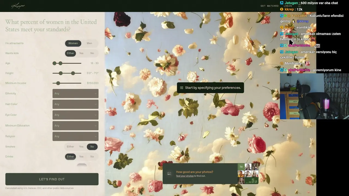Screen dimensions: 349x196
Task: Follow the Test your photos link
Action: pos(185,176)
